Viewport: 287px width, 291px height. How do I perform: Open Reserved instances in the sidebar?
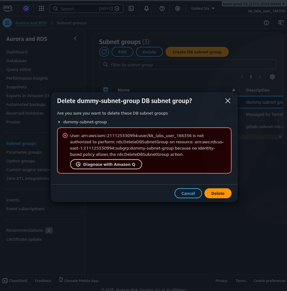[25, 113]
